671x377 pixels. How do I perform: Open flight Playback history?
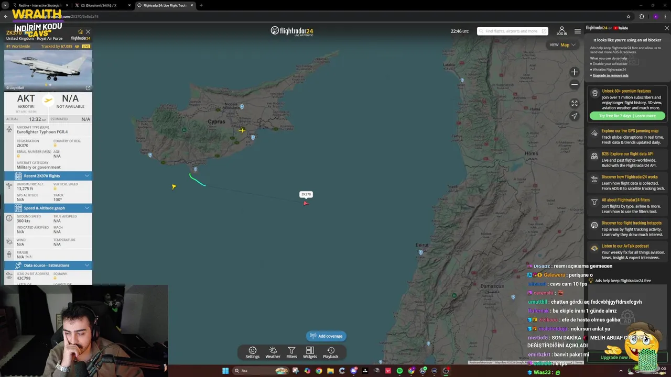coord(330,352)
